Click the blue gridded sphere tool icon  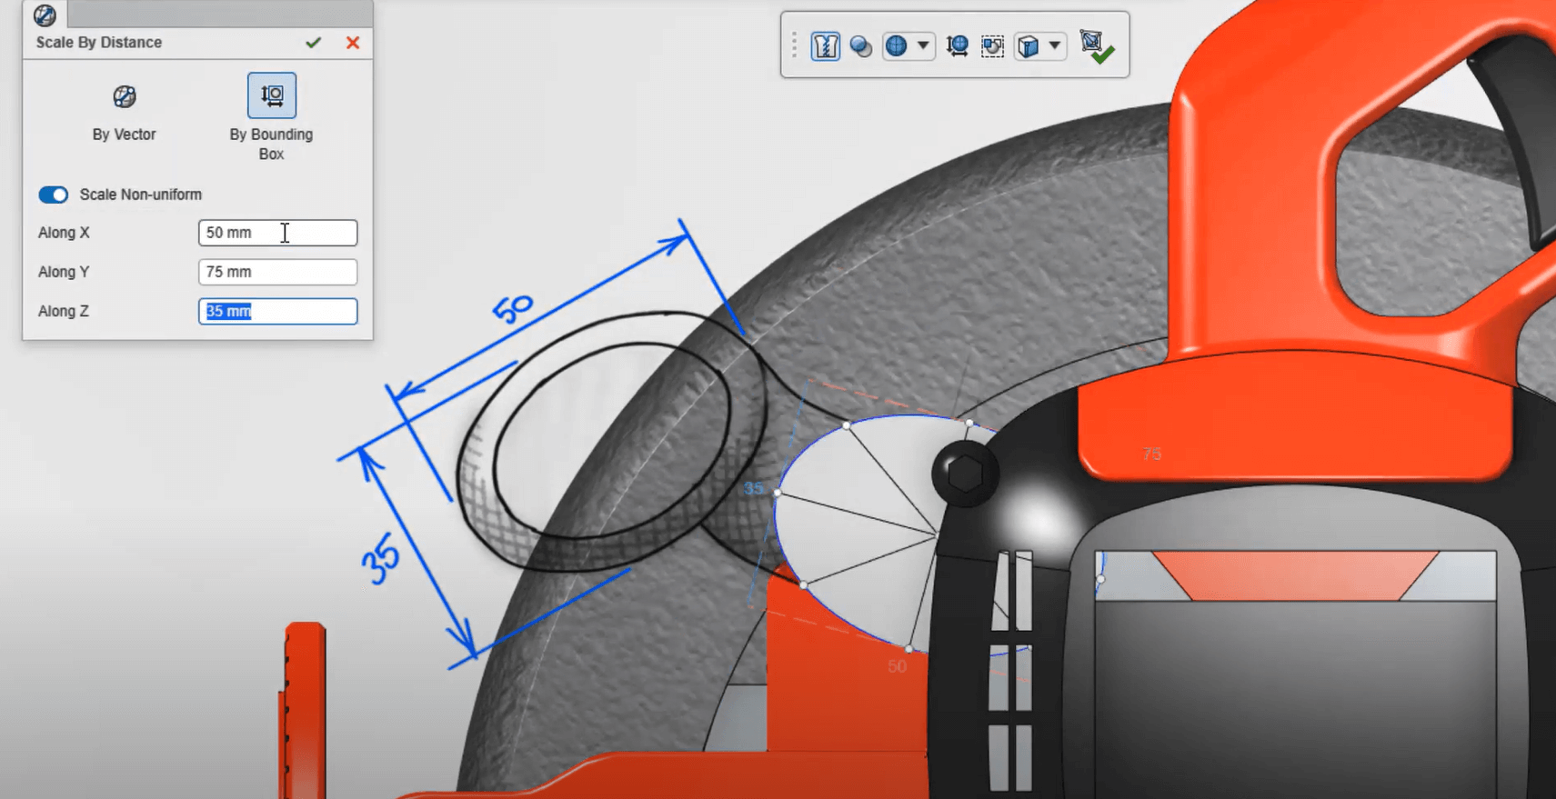coord(896,45)
